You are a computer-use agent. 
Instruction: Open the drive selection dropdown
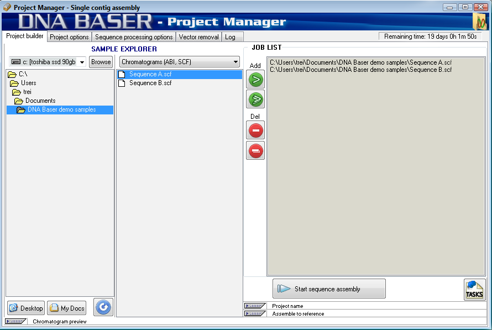pyautogui.click(x=82, y=62)
